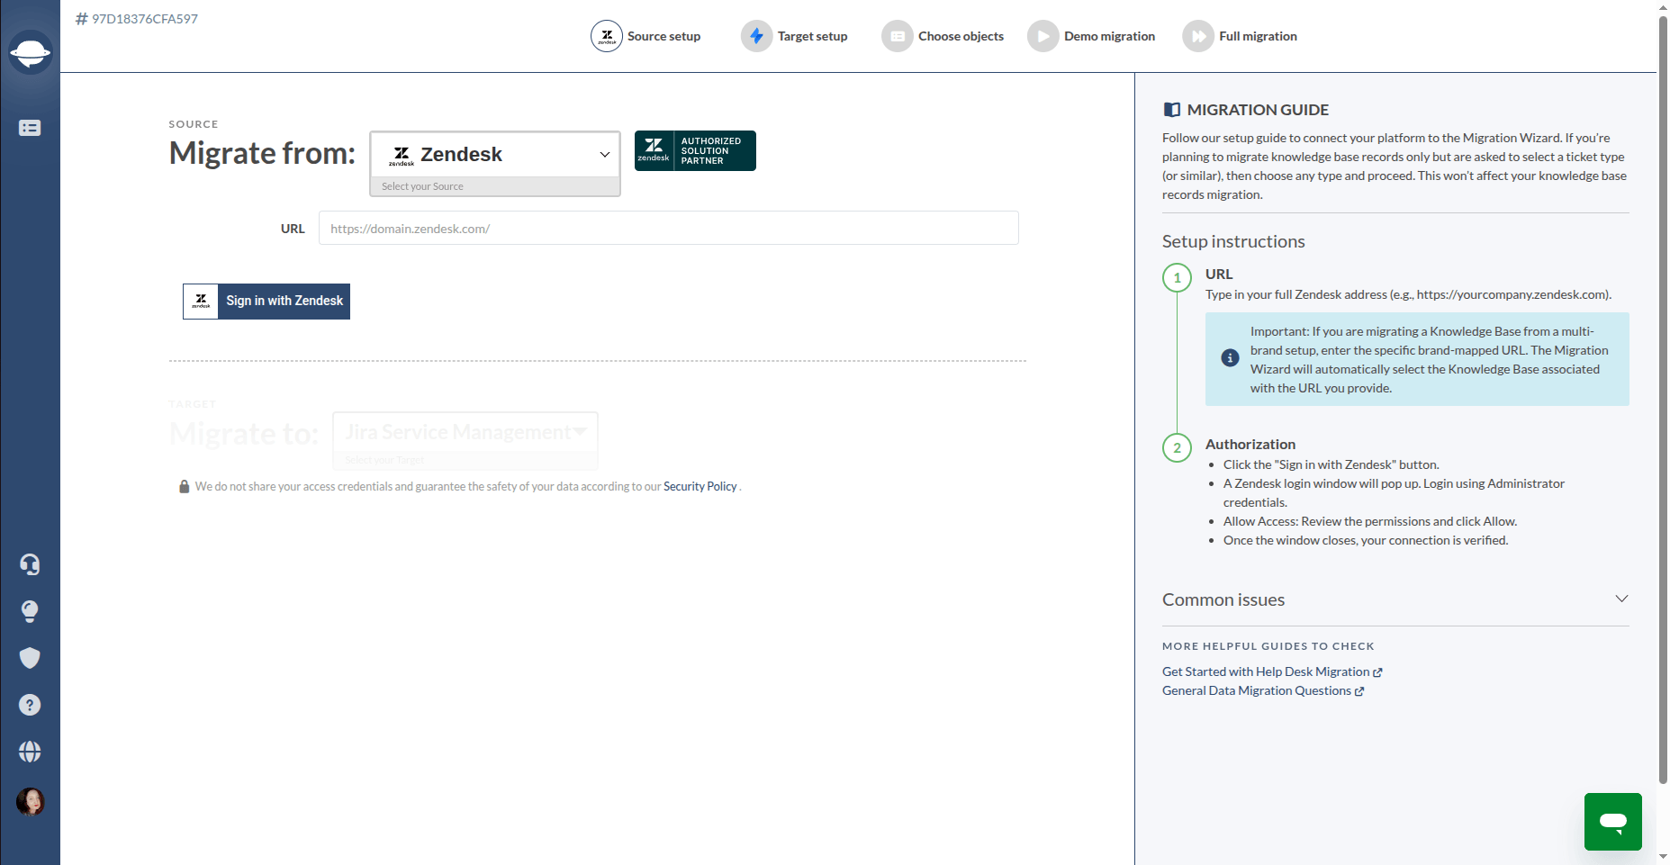Click the lightning Target setup step icon

(756, 36)
